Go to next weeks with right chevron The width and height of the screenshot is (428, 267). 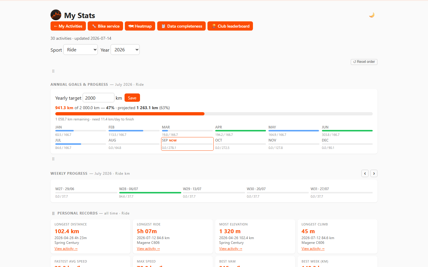coord(374,173)
